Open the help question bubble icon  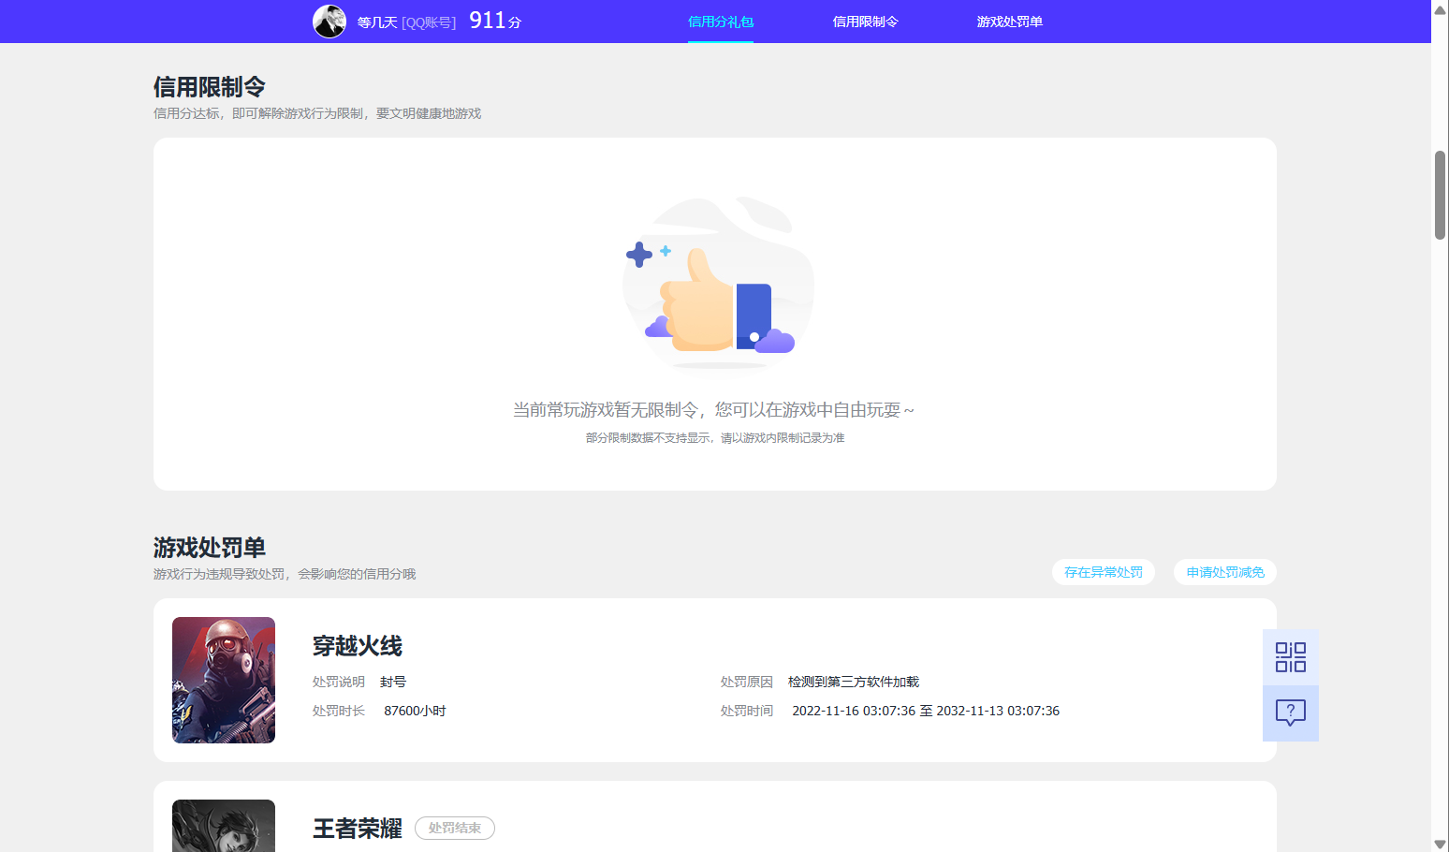(x=1291, y=713)
